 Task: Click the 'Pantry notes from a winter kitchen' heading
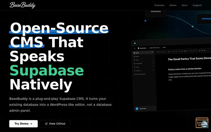(x=185, y=69)
